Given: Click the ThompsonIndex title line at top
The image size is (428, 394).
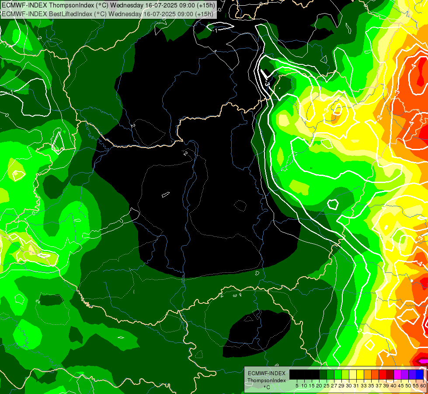Looking at the screenshot, I should [108, 5].
